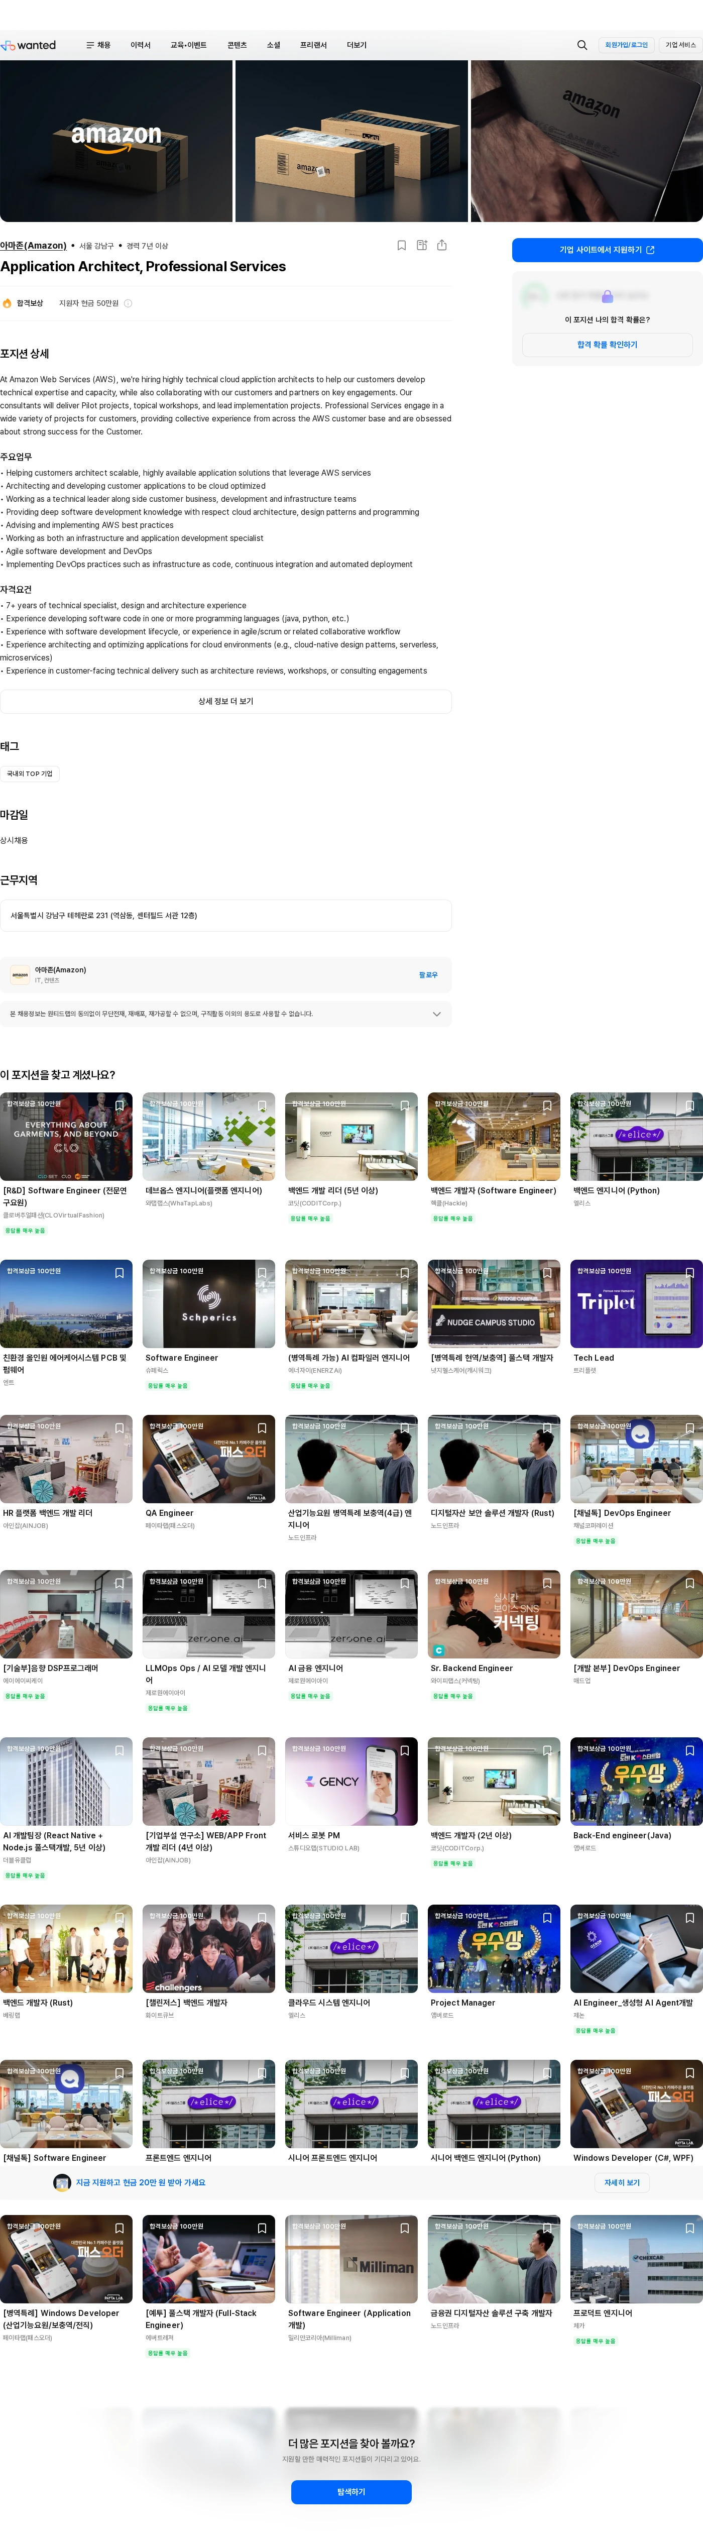Bookmark the Schperics Software Engineer card
Viewport: 703px width, 2545px height.
tap(262, 1273)
